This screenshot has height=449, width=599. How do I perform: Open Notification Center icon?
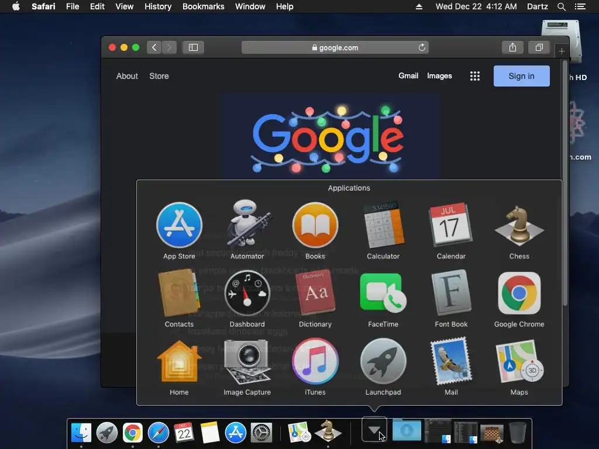(x=580, y=6)
